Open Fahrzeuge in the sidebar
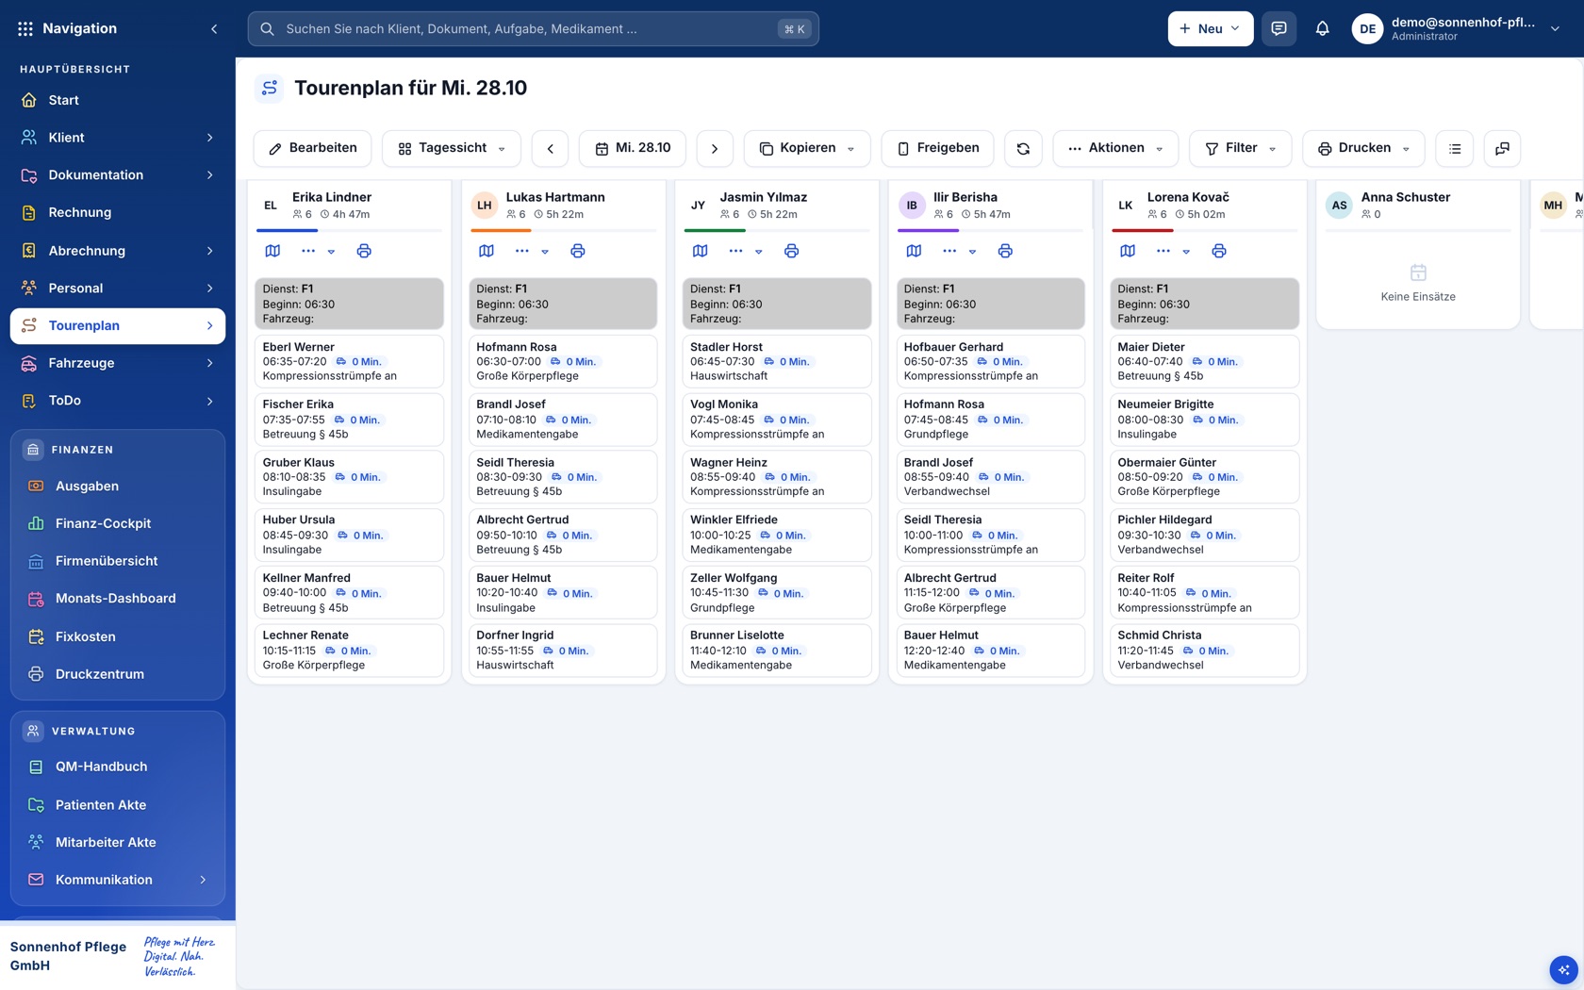 118,363
